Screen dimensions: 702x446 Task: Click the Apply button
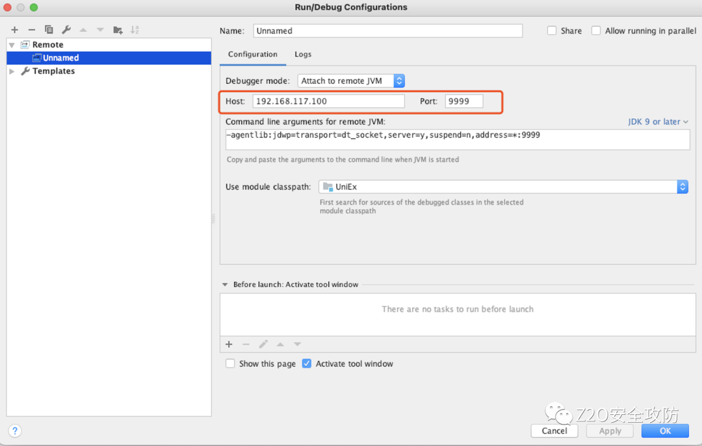[x=610, y=431]
